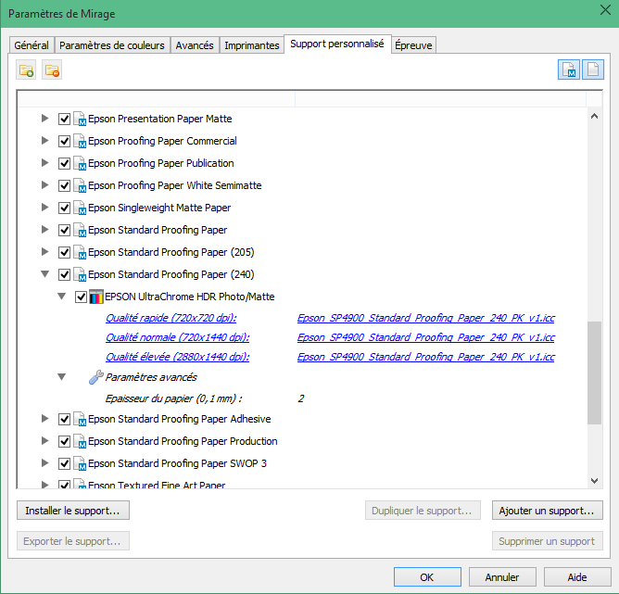Uncheck Epson Proofing Paper Commercial checkbox
This screenshot has width=619, height=594.
click(x=64, y=141)
